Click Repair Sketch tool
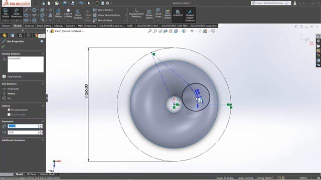This screenshot has height=180, width=321. tap(149, 14)
